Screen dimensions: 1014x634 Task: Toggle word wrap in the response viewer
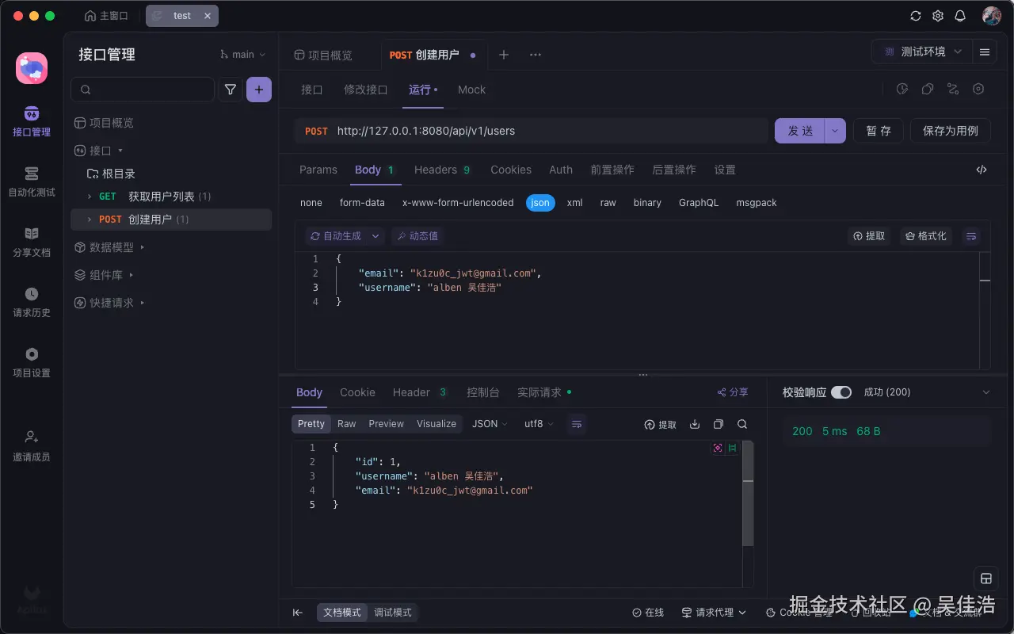(x=577, y=424)
